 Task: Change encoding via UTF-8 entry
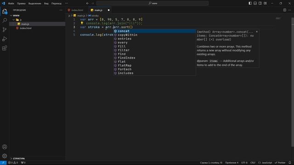[x=244, y=163]
